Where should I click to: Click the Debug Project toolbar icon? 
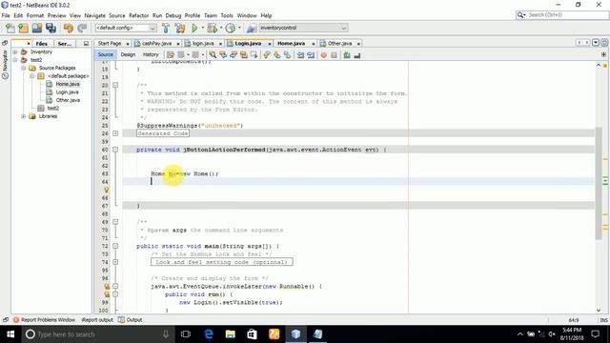click(x=213, y=28)
